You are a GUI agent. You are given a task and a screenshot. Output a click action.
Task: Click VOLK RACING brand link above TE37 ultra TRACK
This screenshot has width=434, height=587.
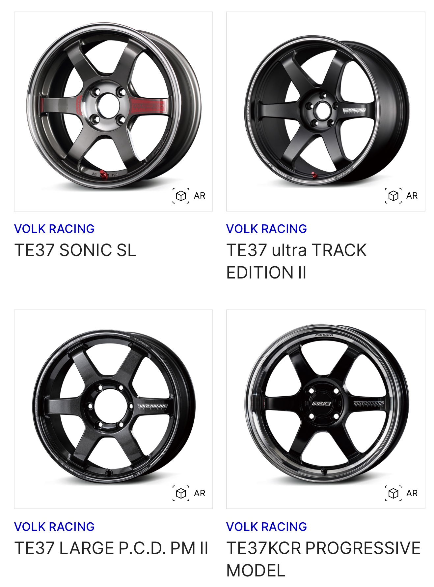click(267, 229)
